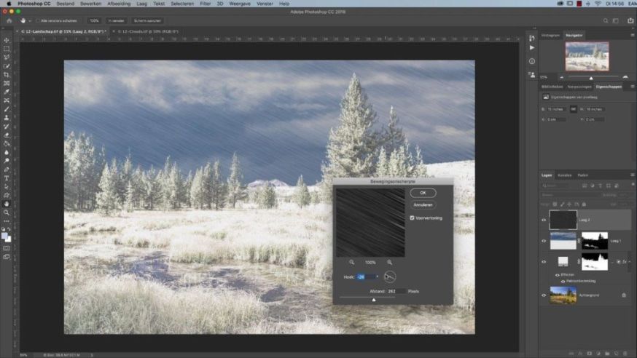This screenshot has height=358, width=637.
Task: Open the Filter menu
Action: 206,4
